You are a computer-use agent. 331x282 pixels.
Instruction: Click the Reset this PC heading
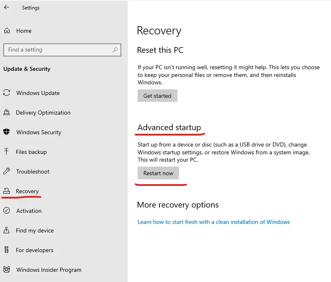[160, 50]
